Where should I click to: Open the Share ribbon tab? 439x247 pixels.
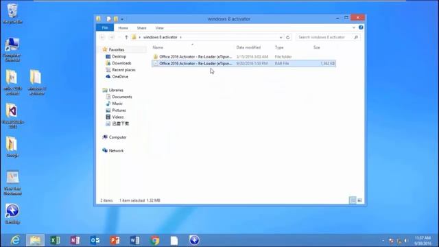pyautogui.click(x=142, y=28)
